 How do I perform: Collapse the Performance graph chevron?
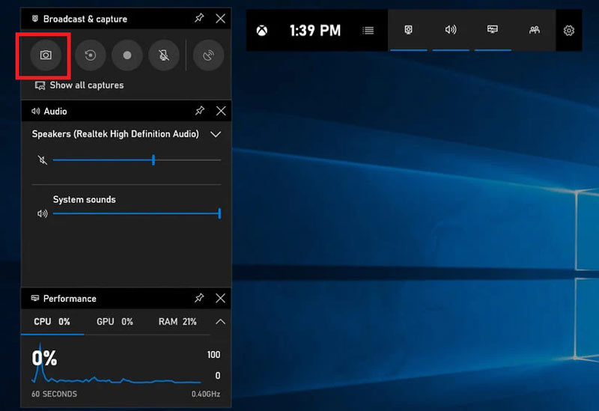click(x=220, y=322)
